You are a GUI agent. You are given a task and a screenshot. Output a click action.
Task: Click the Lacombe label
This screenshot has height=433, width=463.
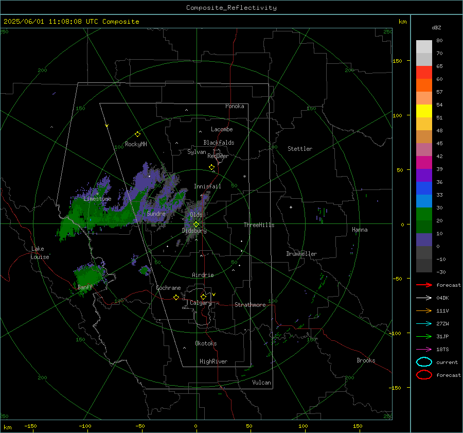coord(222,129)
